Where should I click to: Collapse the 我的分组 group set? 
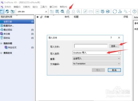point(1,43)
